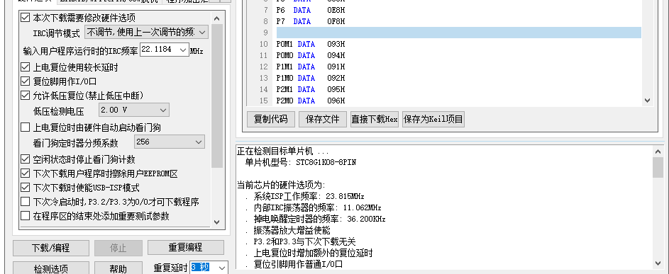
Task: Click the '低压检测电压' label
Action: pos(58,111)
